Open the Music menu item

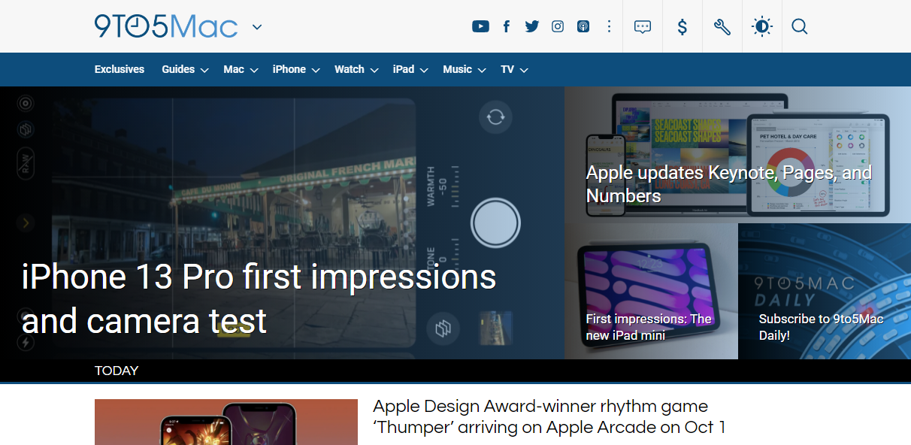[458, 69]
